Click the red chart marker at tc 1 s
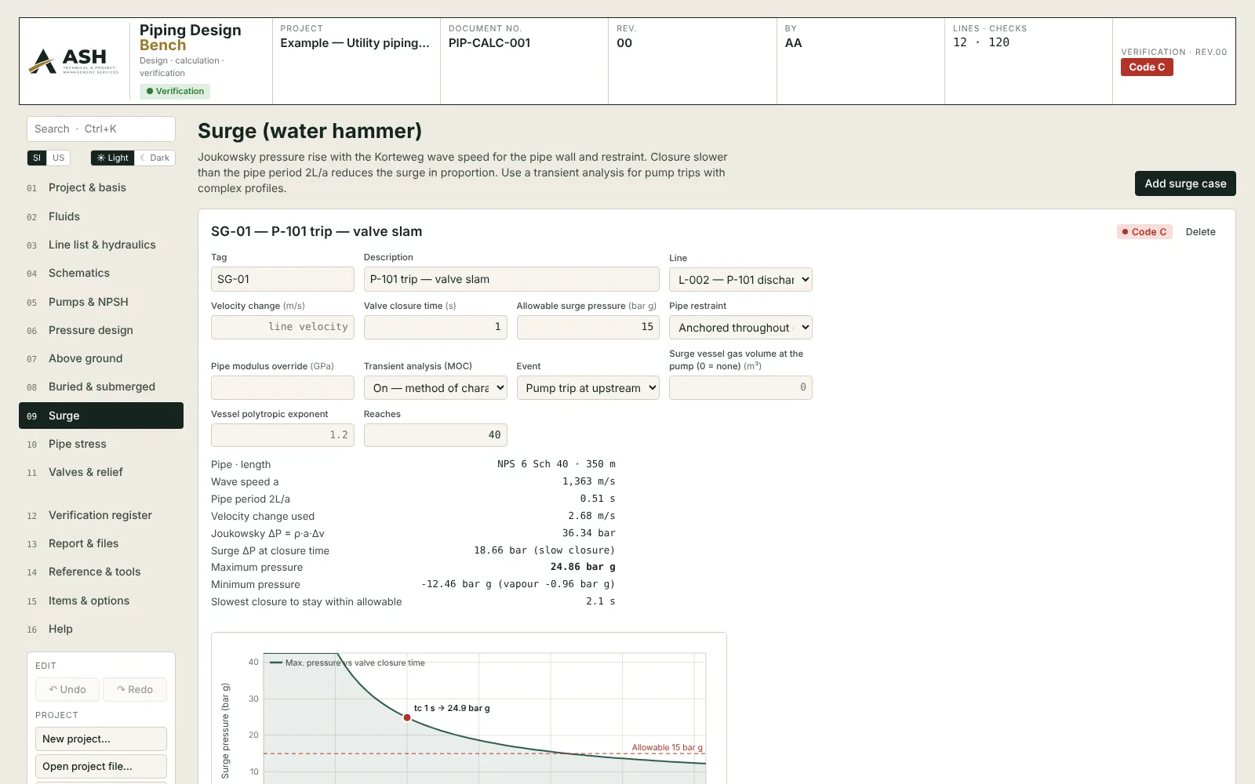Viewport: 1255px width, 784px height. (x=407, y=717)
